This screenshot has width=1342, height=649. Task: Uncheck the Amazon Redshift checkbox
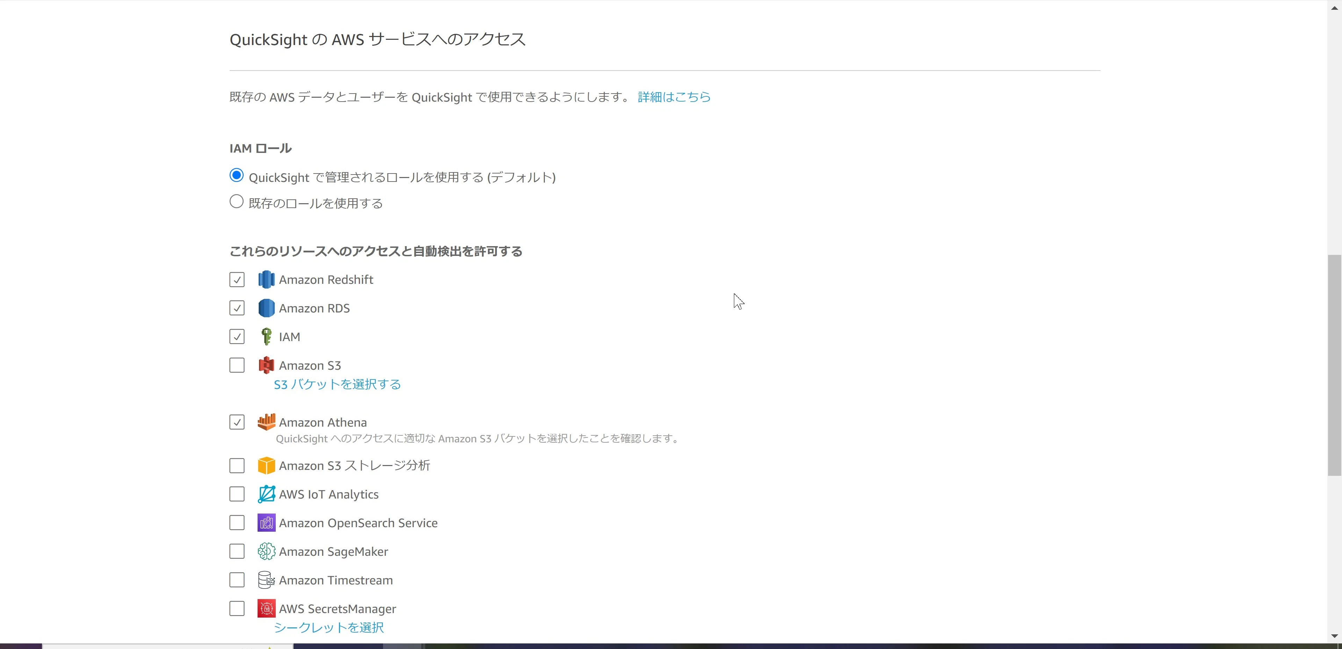(x=237, y=280)
